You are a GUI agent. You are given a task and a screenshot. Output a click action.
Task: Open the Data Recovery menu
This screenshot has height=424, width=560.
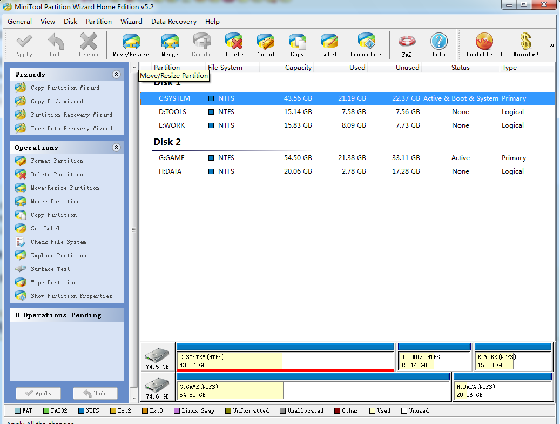coord(173,22)
